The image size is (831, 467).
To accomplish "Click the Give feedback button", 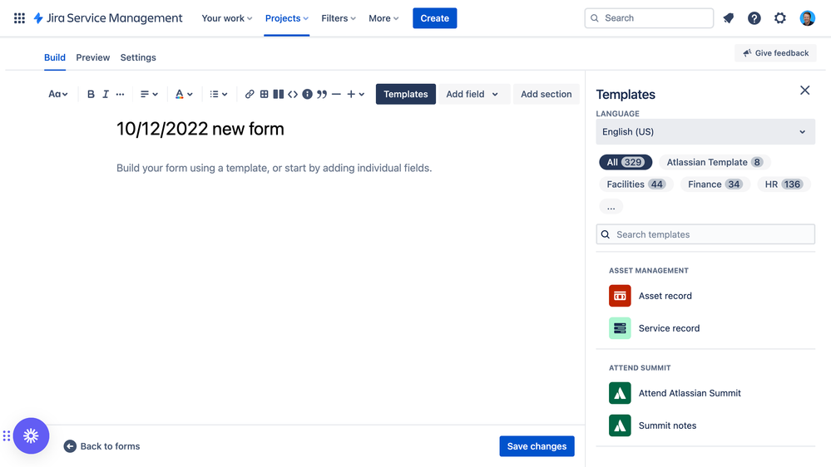I will click(x=775, y=53).
